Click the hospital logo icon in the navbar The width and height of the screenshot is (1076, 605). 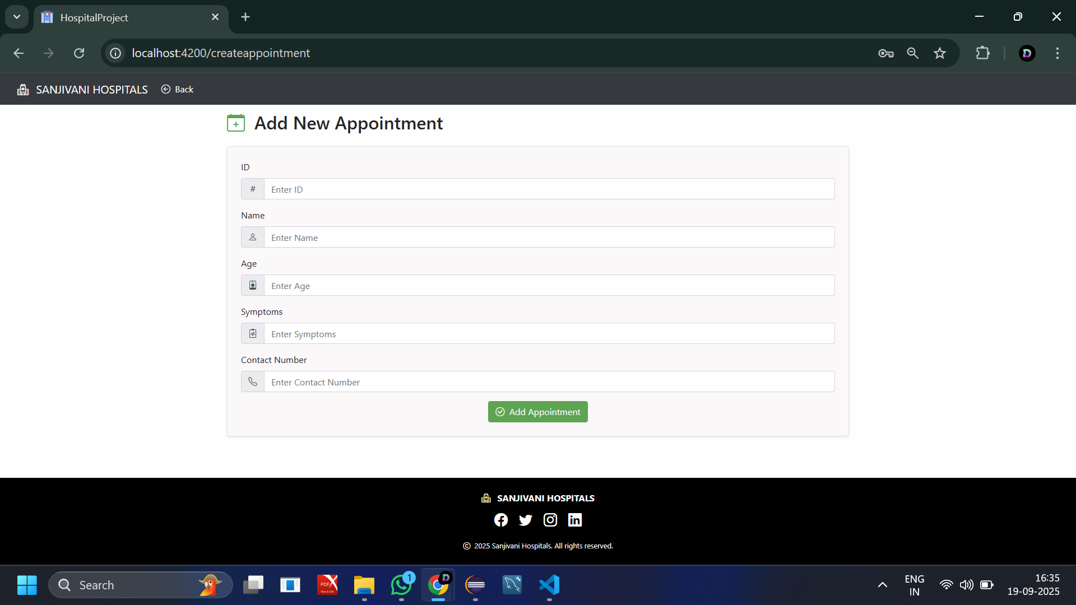click(x=23, y=90)
